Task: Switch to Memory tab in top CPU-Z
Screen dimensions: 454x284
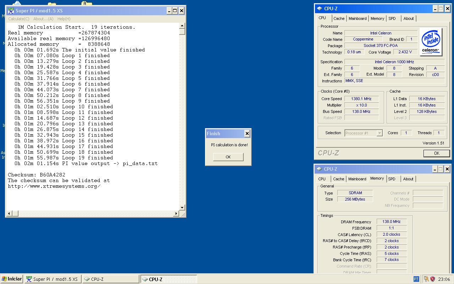Action: (x=377, y=18)
